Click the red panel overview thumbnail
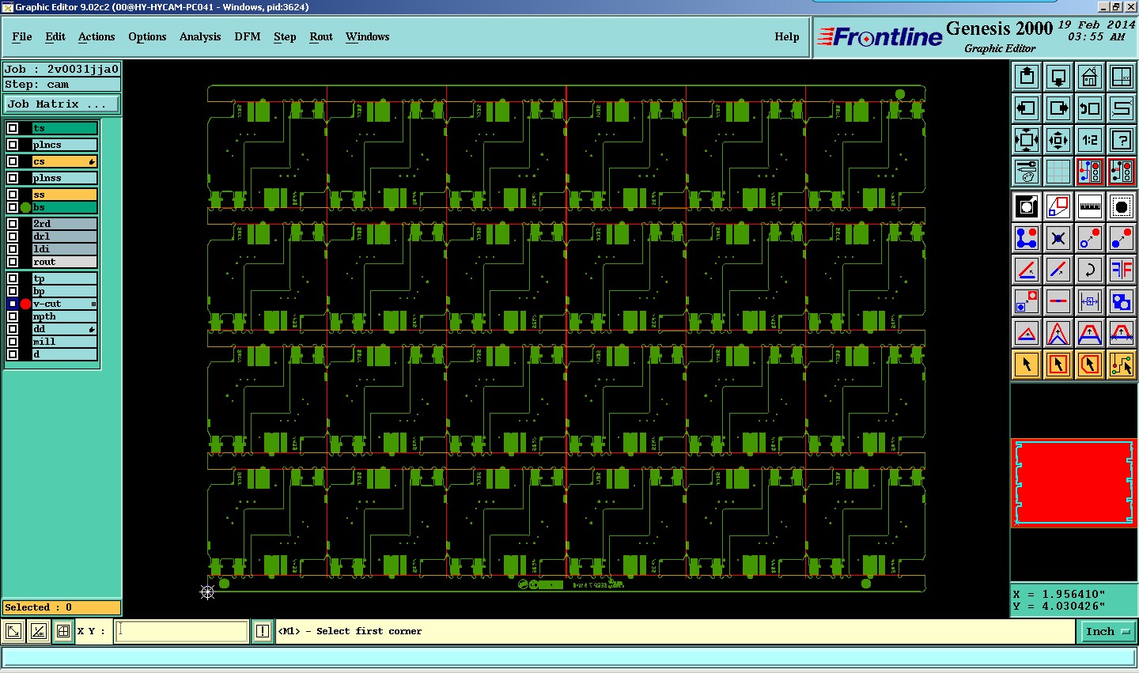 [1073, 483]
